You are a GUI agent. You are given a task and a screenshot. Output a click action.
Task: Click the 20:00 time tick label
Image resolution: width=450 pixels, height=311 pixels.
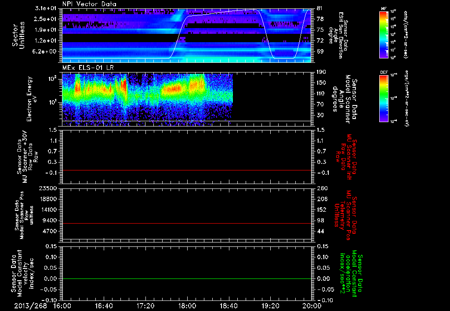point(312,306)
